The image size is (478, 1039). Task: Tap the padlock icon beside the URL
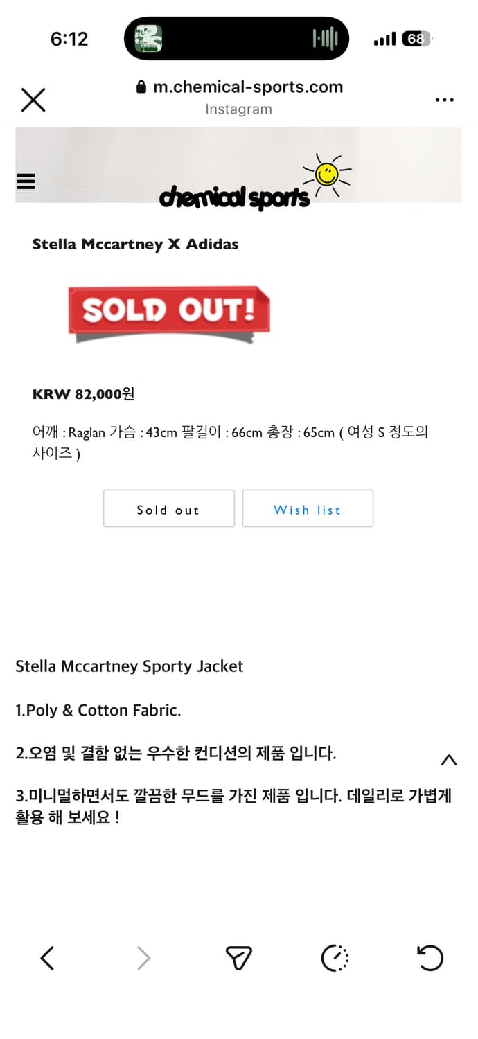pos(141,87)
